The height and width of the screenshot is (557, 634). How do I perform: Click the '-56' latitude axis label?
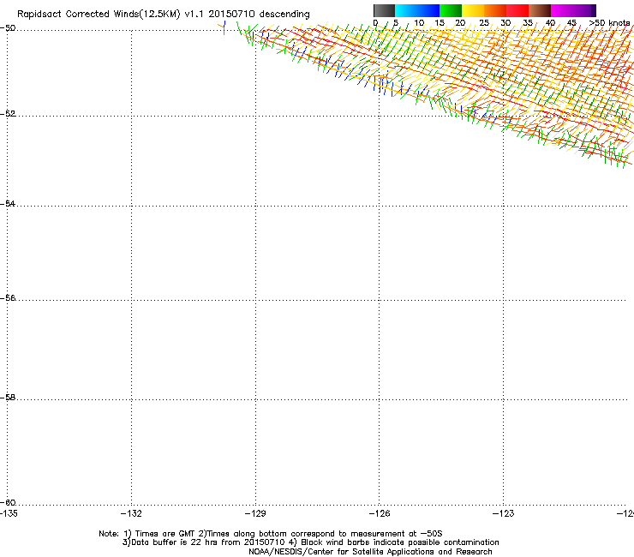click(x=8, y=297)
